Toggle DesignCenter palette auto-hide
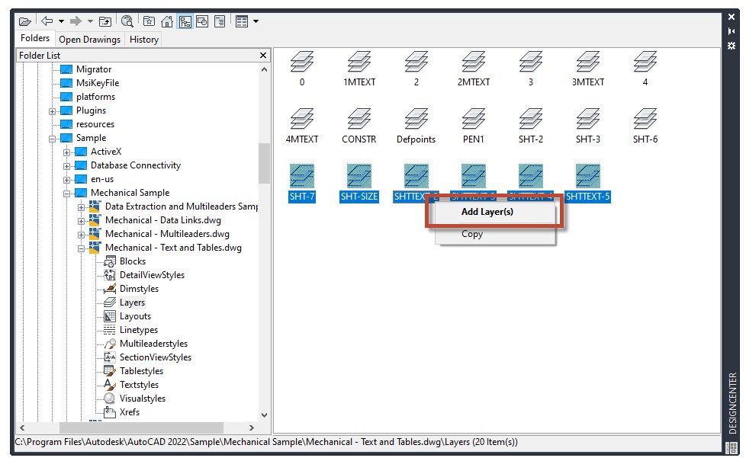The width and height of the screenshot is (746, 461). click(732, 31)
